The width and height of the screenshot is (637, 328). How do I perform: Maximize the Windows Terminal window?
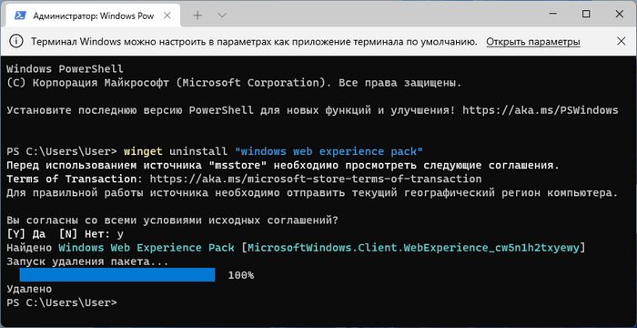coord(586,15)
